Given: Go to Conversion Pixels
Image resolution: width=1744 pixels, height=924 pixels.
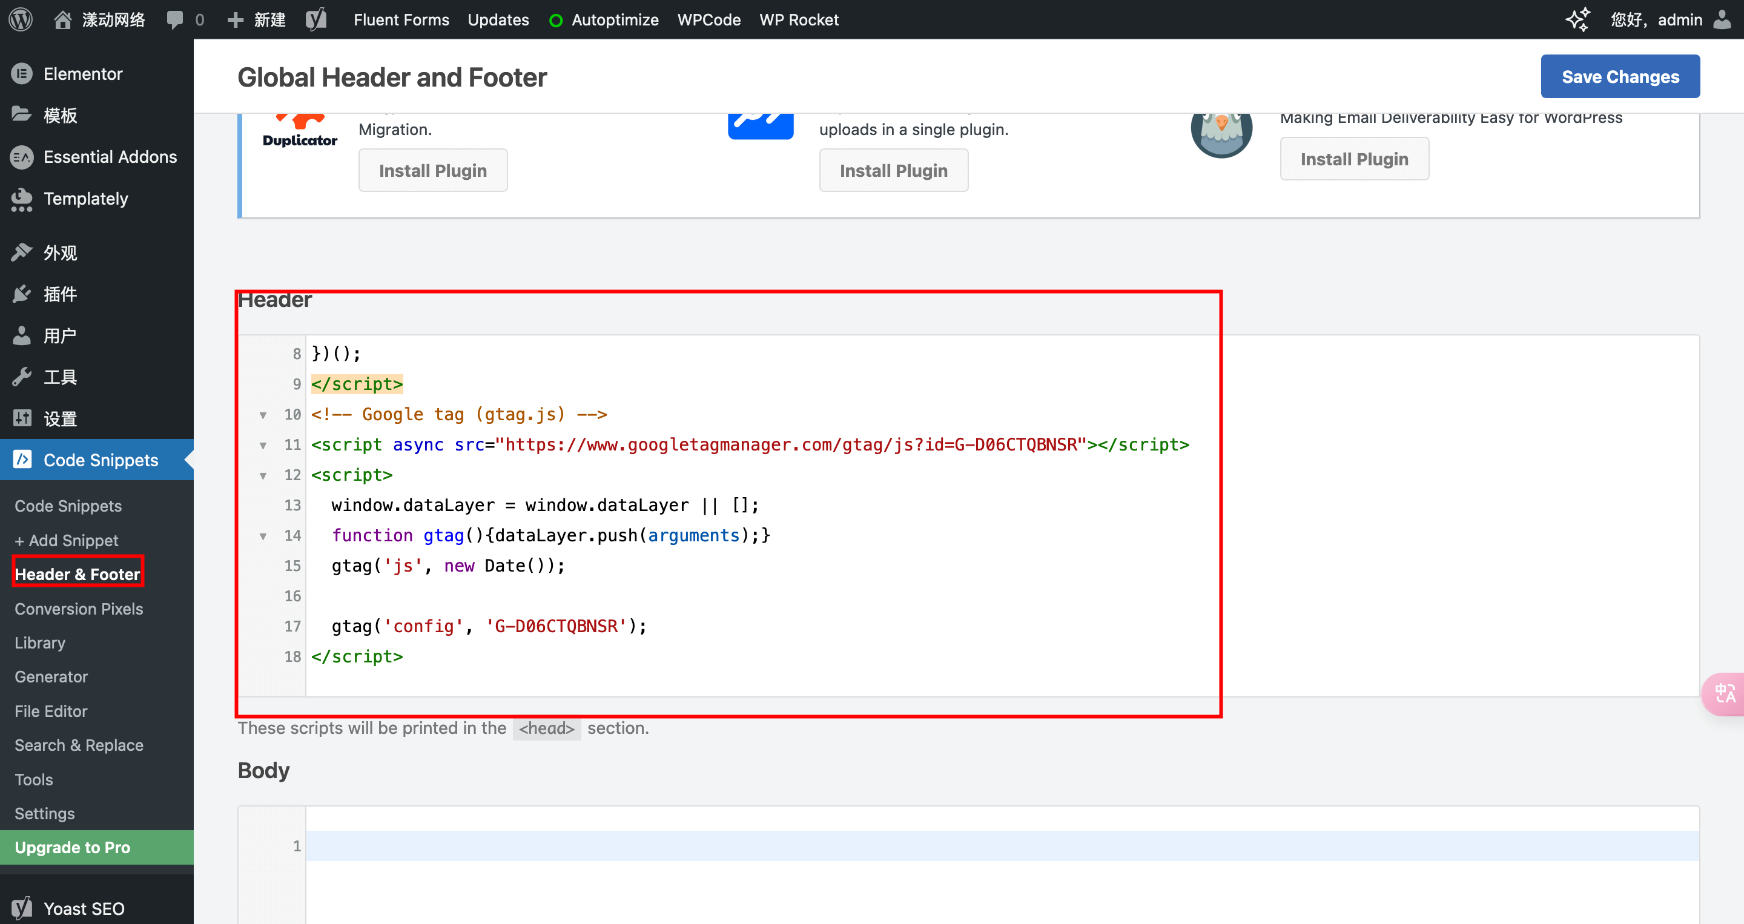Looking at the screenshot, I should pyautogui.click(x=79, y=609).
